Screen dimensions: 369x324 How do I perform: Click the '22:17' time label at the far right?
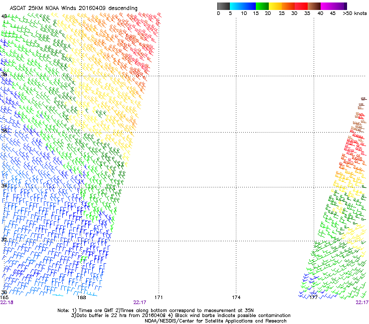point(362,303)
